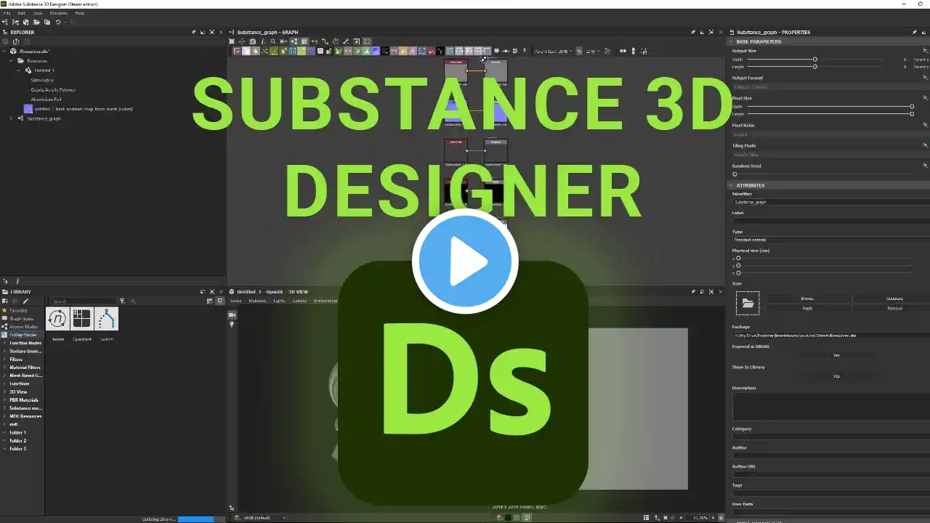Screen dimensions: 930x523
Task: Click the folder icon thumbnail in Properties
Action: click(748, 303)
